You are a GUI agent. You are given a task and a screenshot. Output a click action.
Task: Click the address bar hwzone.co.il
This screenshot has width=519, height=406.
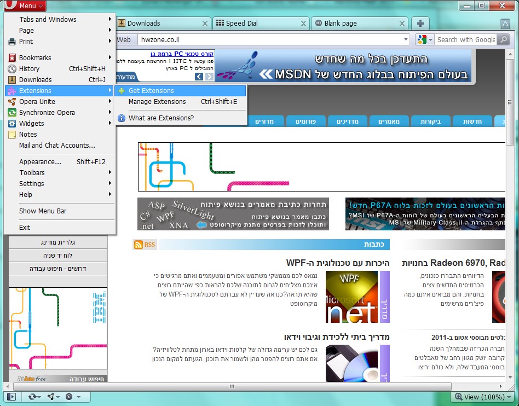click(x=270, y=40)
